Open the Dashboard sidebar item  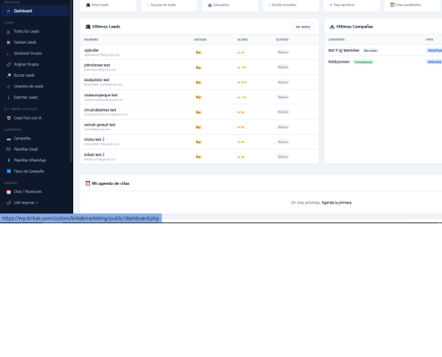(x=35, y=11)
